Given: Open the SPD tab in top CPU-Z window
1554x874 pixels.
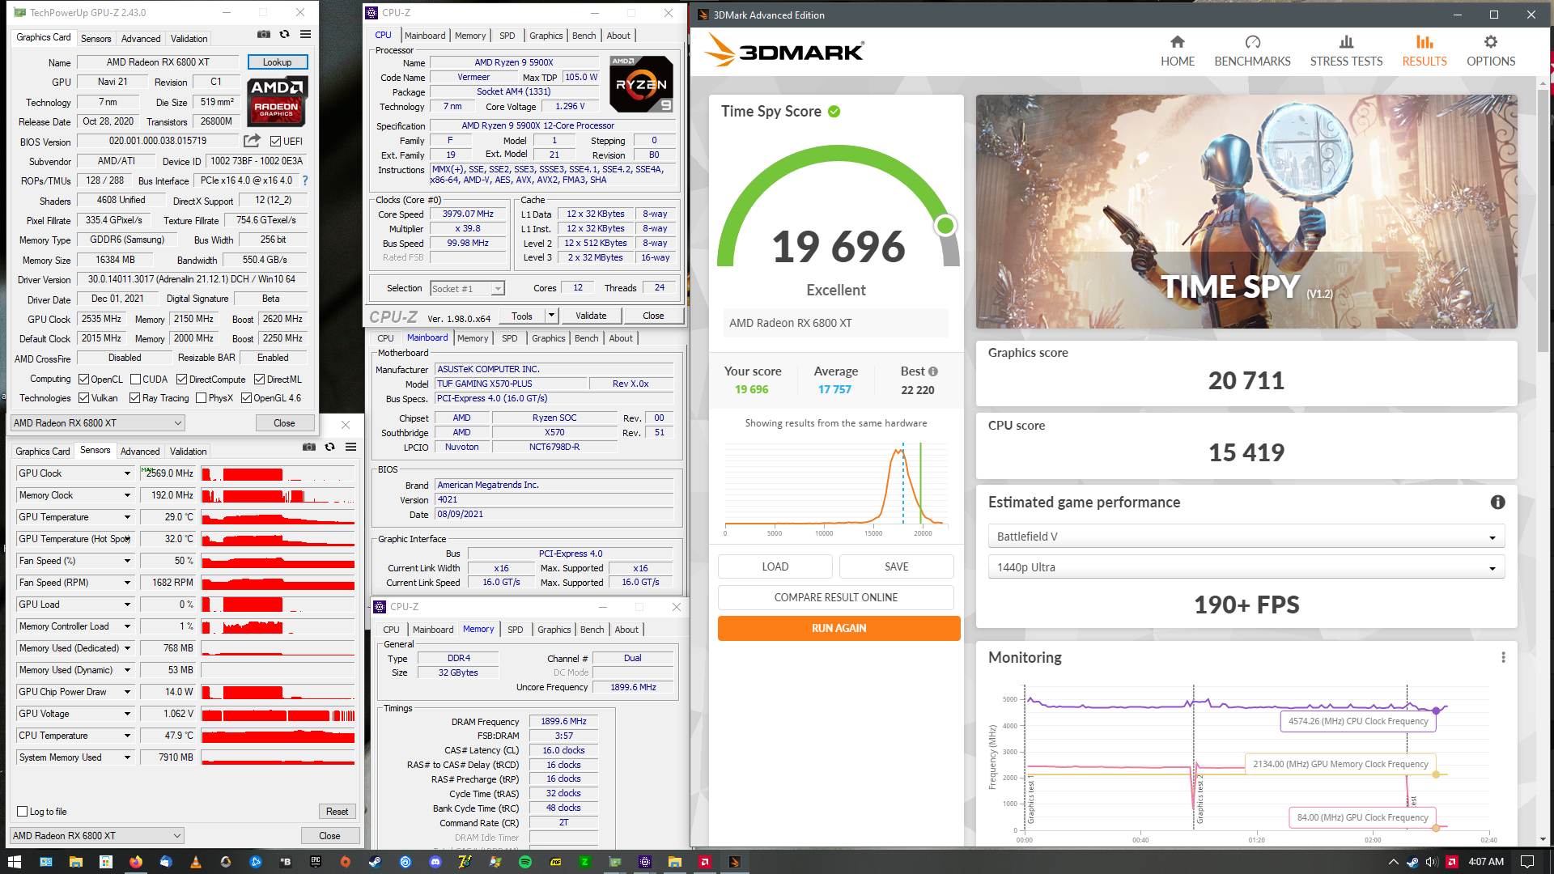Looking at the screenshot, I should 507,36.
